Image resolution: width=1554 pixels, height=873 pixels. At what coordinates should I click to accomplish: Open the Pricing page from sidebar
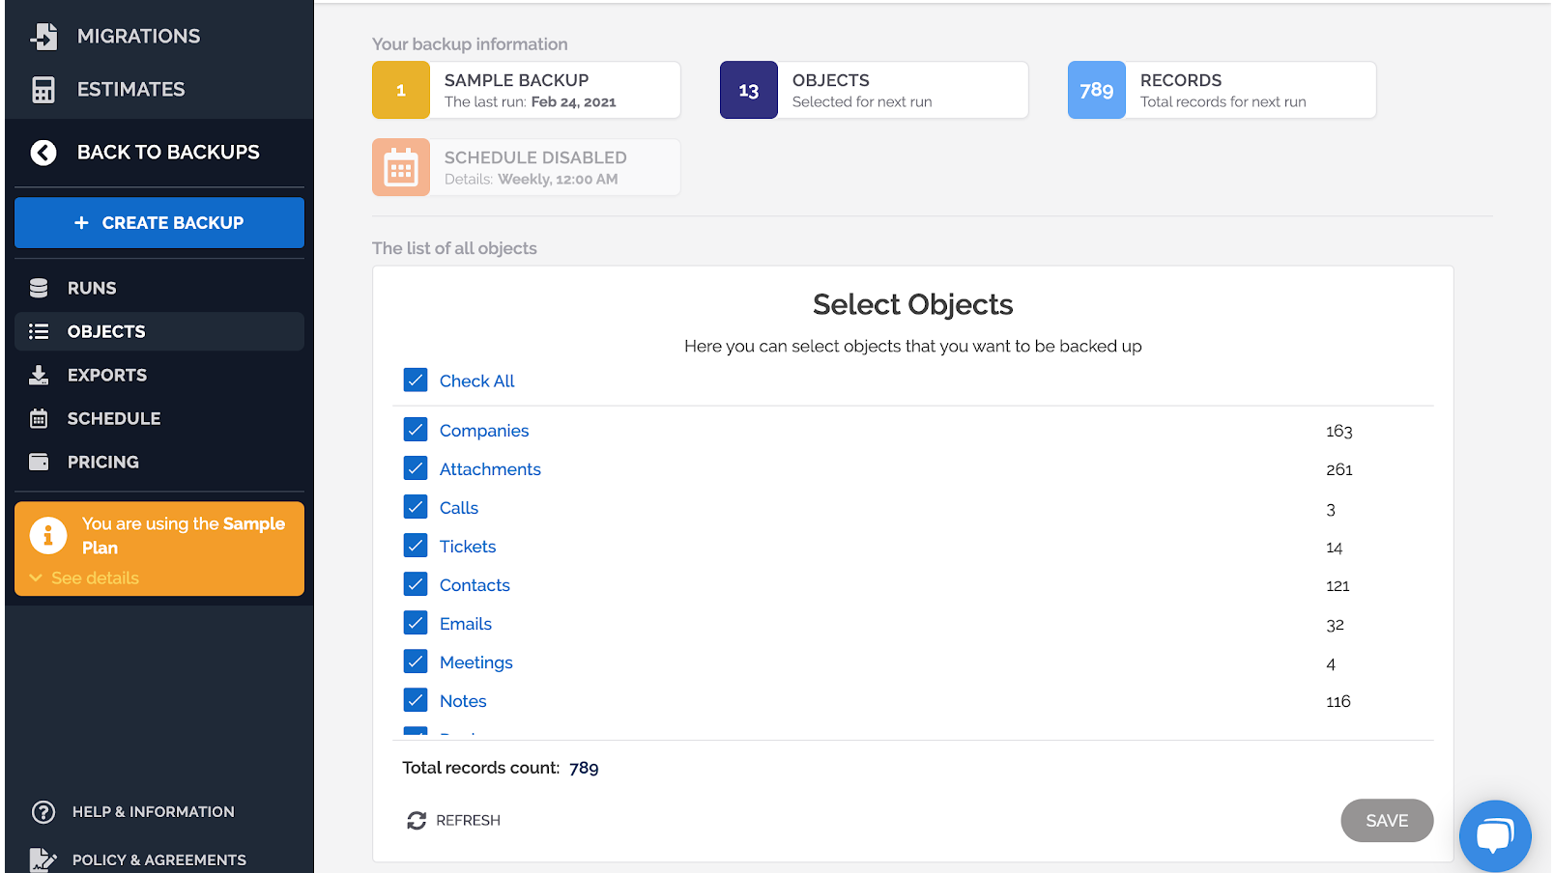pyautogui.click(x=102, y=463)
